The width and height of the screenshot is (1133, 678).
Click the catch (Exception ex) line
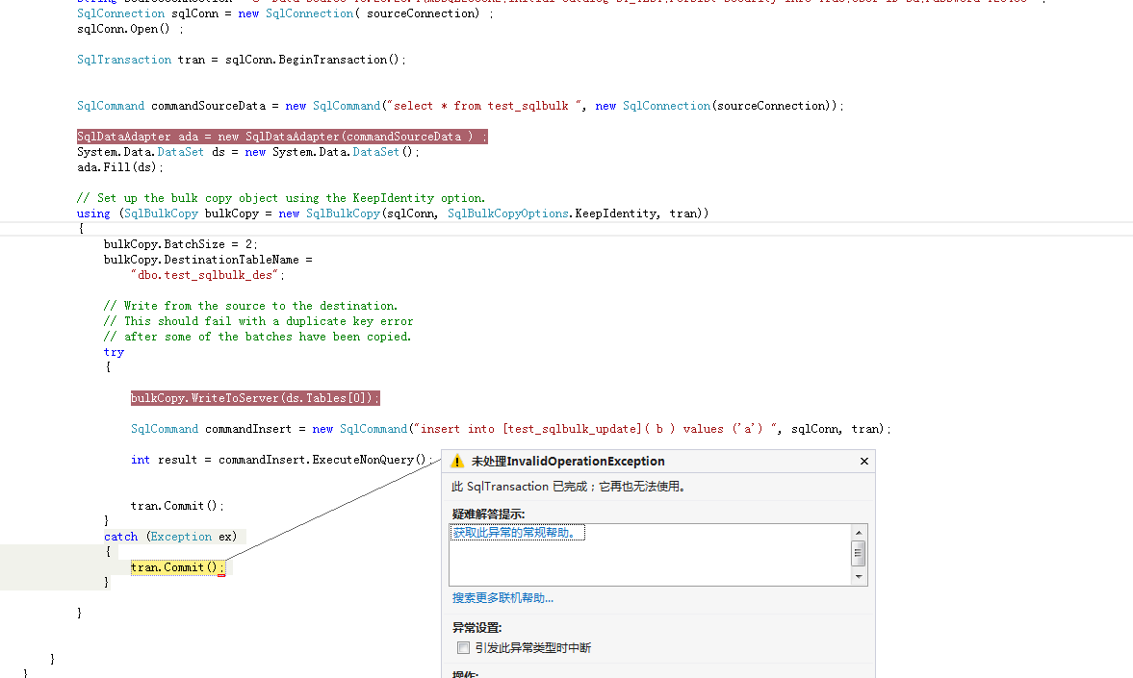point(170,537)
